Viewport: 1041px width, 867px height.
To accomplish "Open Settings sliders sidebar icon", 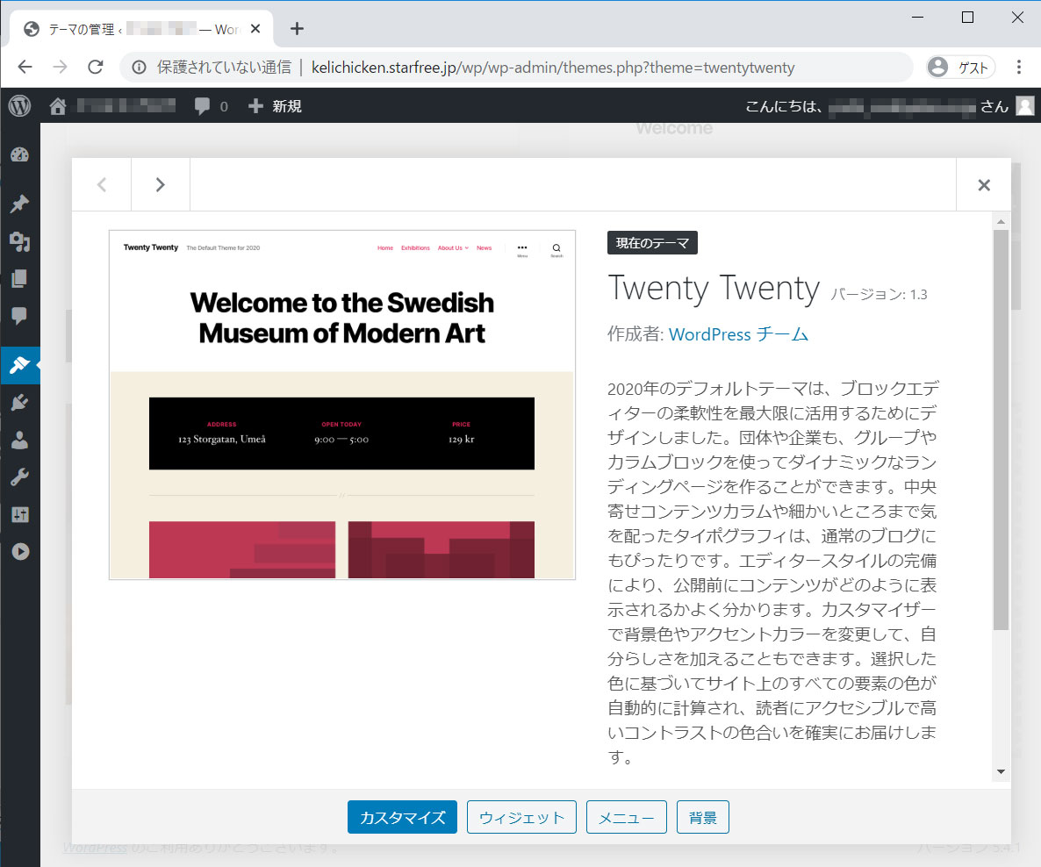I will tap(20, 514).
